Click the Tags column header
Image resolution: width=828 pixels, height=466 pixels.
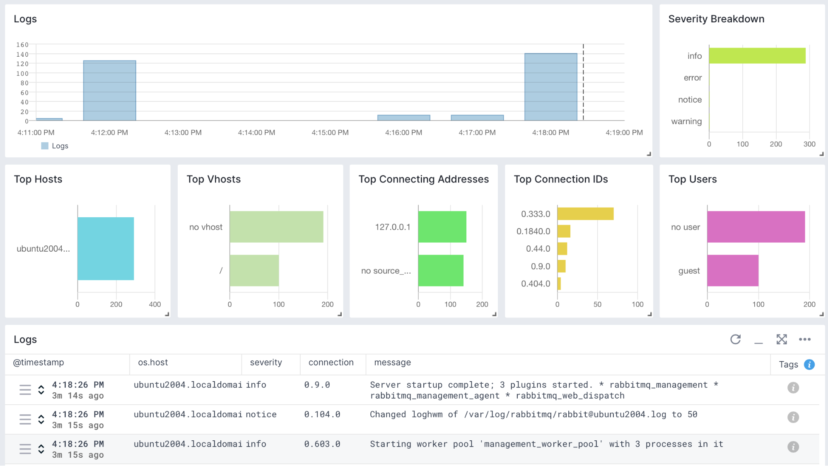pos(788,365)
